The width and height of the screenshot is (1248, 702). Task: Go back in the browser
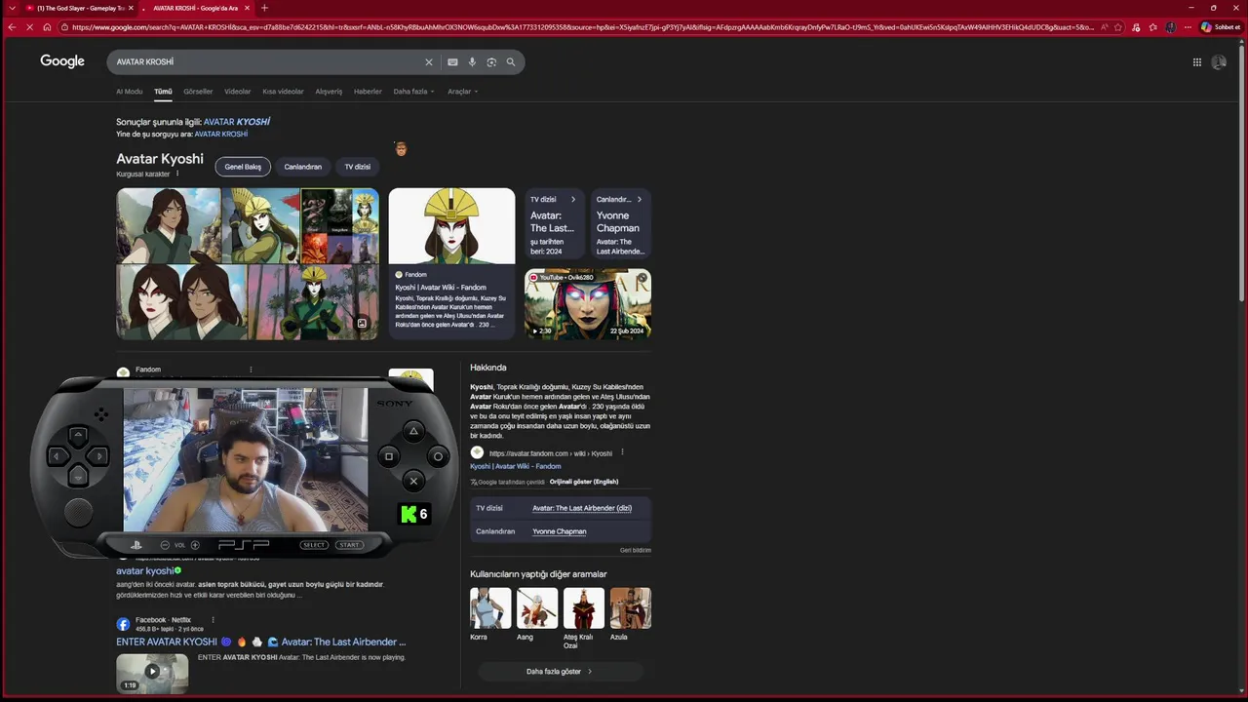click(x=12, y=27)
